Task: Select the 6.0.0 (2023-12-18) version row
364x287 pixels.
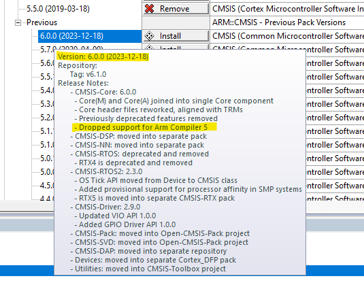Action: coord(90,36)
